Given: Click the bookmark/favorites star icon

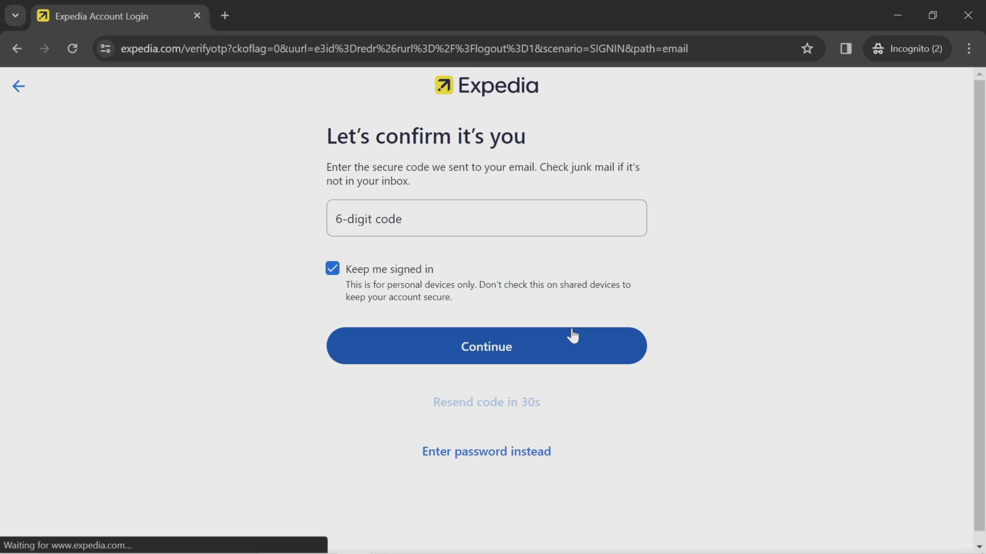Looking at the screenshot, I should click(x=807, y=48).
